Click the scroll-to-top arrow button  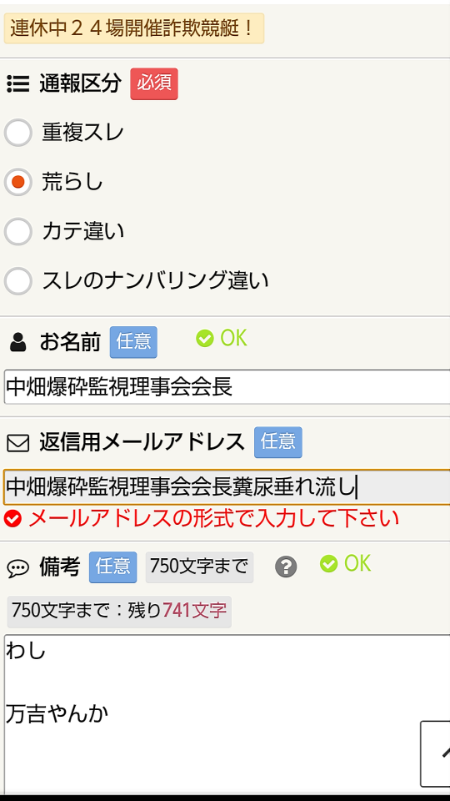pyautogui.click(x=435, y=754)
